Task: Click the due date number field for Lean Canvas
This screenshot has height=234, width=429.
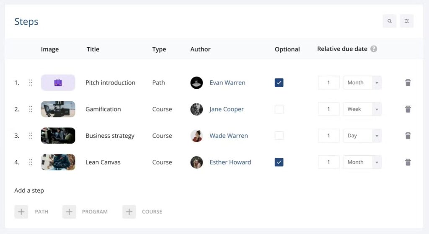Action: click(328, 162)
